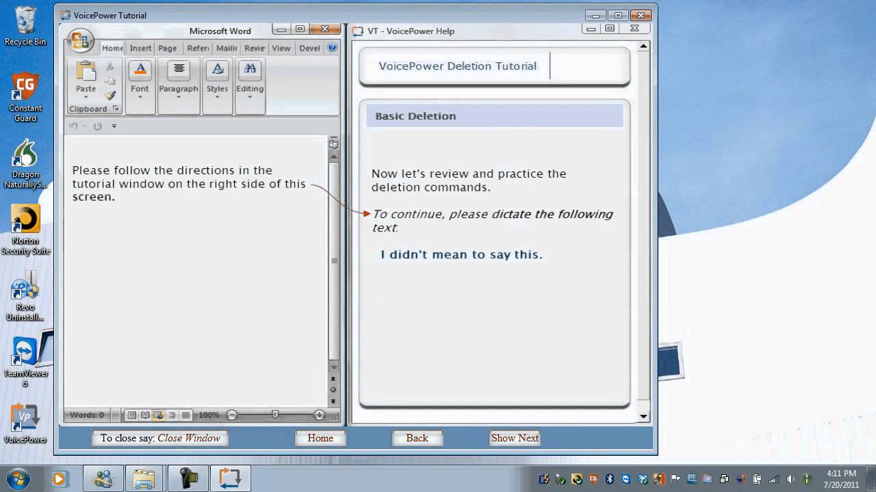This screenshot has height=492, width=876.
Task: Open Norton Security Suite desktop shortcut
Action: [25, 230]
